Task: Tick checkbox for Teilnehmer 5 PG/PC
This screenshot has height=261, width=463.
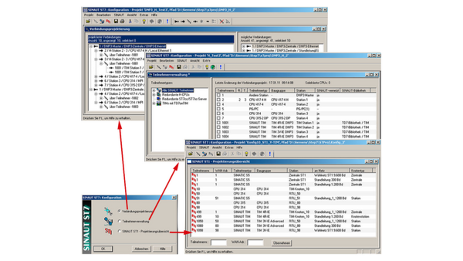Action: click(x=219, y=109)
